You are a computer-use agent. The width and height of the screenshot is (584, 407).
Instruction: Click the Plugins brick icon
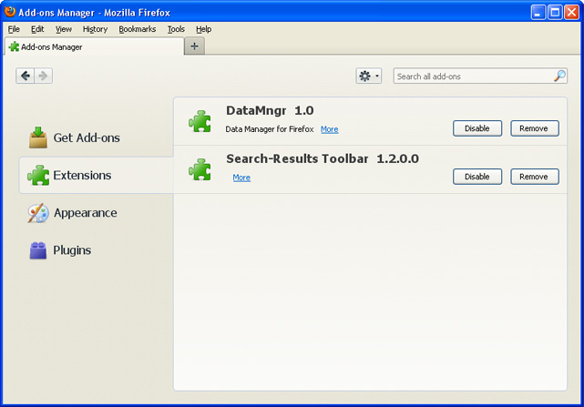coord(38,250)
